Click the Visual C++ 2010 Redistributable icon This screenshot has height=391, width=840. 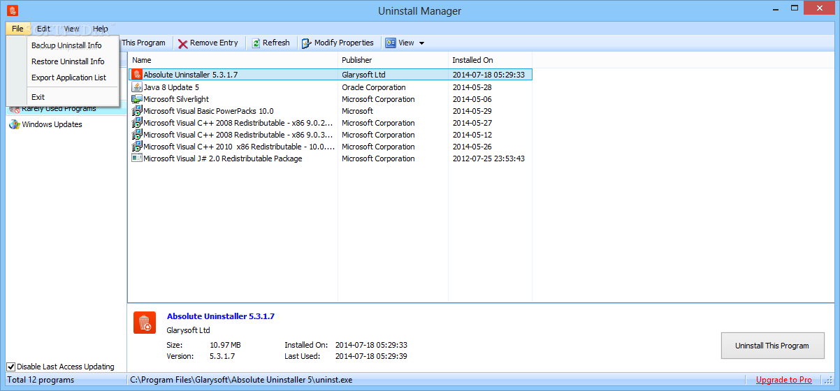click(137, 147)
